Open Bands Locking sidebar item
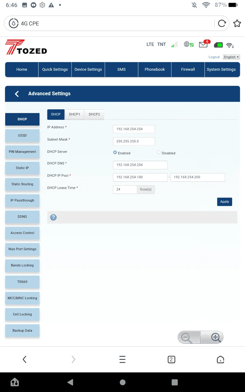 pyautogui.click(x=22, y=265)
